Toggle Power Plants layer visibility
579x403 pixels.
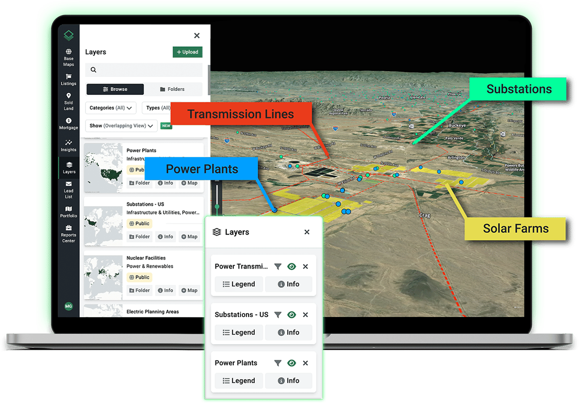pos(292,363)
